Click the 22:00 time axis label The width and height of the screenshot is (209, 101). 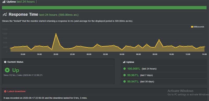72,54
